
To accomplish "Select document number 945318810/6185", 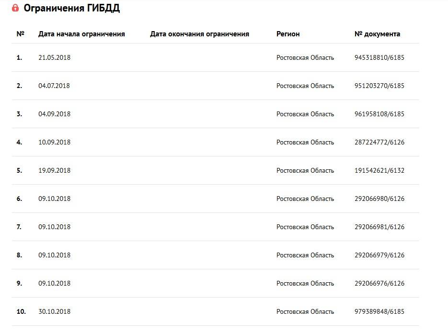I will coord(379,57).
